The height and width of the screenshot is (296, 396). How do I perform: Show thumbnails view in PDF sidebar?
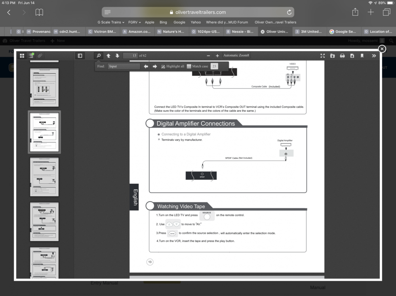point(22,56)
